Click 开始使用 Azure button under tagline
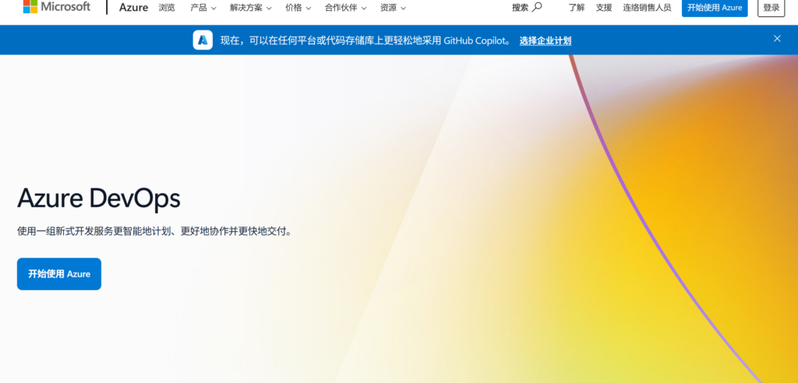Screen dimensions: 798x383 click(x=59, y=274)
